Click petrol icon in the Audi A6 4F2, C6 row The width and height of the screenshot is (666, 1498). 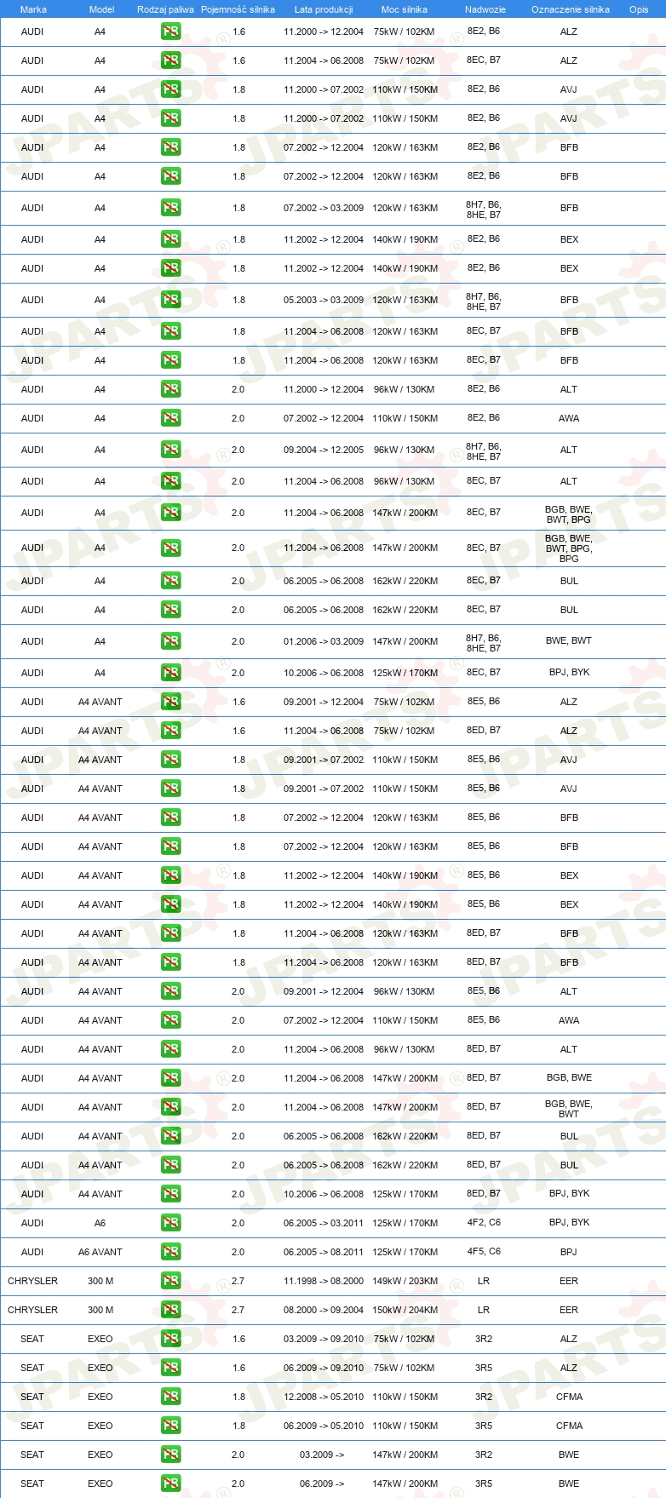pos(171,1223)
